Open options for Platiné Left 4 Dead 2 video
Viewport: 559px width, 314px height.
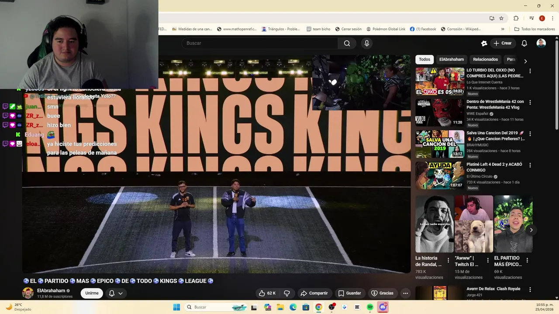(530, 165)
